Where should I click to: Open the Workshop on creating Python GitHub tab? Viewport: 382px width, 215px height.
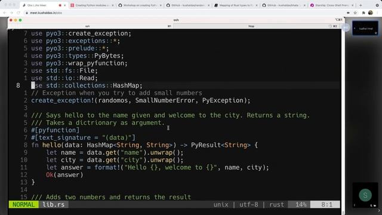[x=140, y=5]
